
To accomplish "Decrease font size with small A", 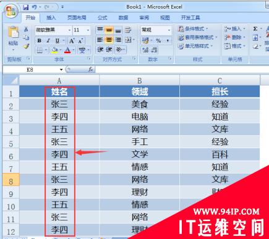I will (x=80, y=41).
